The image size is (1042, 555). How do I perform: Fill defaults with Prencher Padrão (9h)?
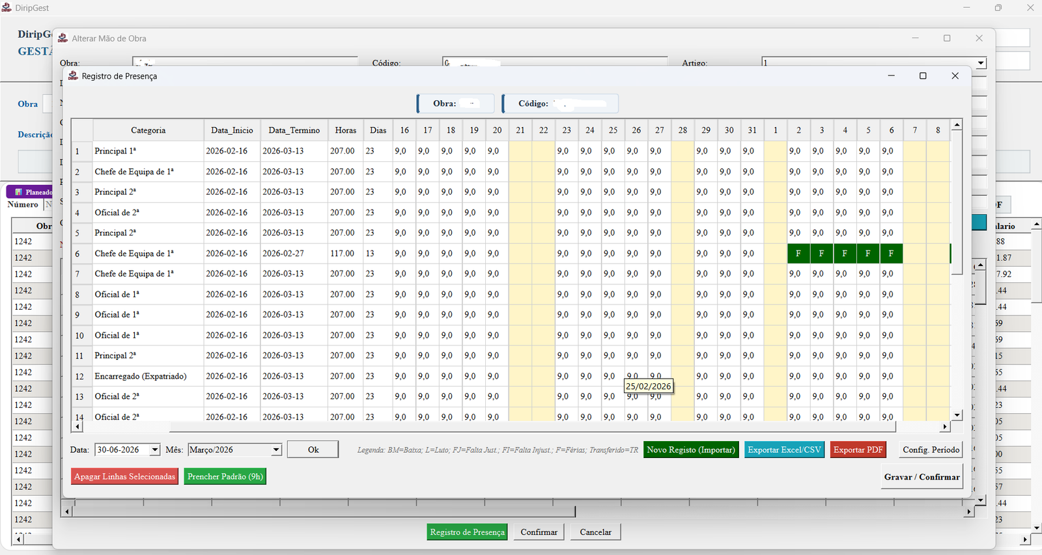pos(225,476)
